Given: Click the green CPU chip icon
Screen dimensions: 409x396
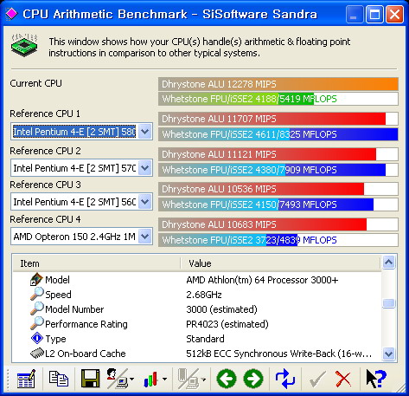Looking at the screenshot, I should pyautogui.click(x=24, y=46).
